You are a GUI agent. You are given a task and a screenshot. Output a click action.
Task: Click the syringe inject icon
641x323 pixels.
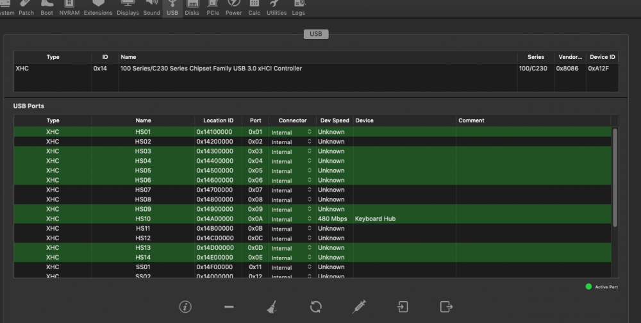coord(359,306)
